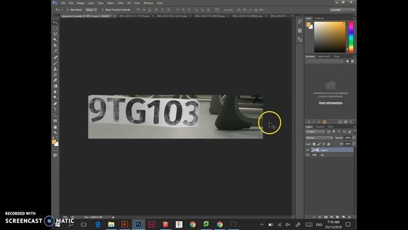Toggle lock image pixels brush icon
This screenshot has width=408, height=230.
click(319, 144)
